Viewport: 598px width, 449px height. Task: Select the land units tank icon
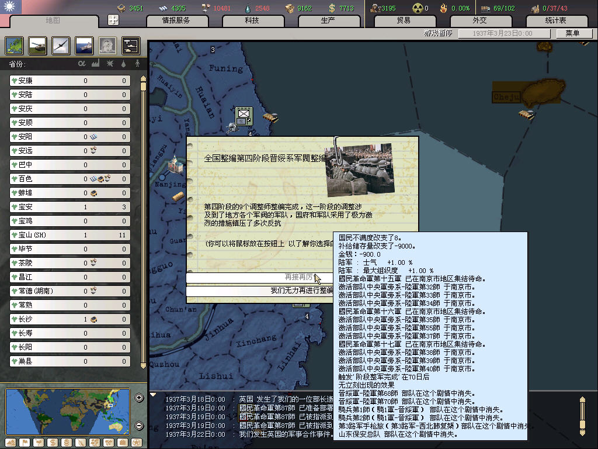pyautogui.click(x=37, y=46)
